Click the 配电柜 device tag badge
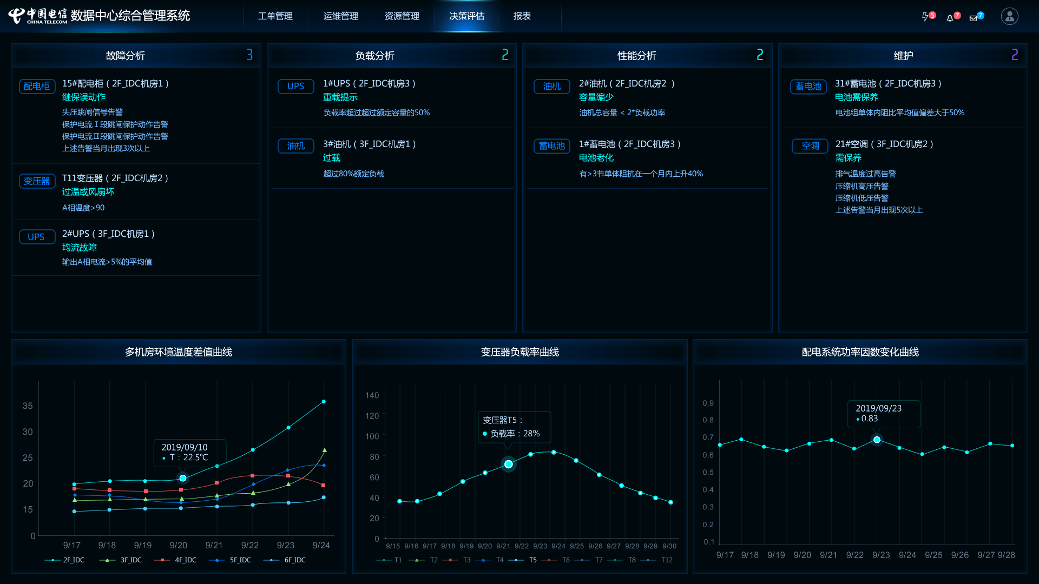Viewport: 1039px width, 584px height. (x=37, y=87)
